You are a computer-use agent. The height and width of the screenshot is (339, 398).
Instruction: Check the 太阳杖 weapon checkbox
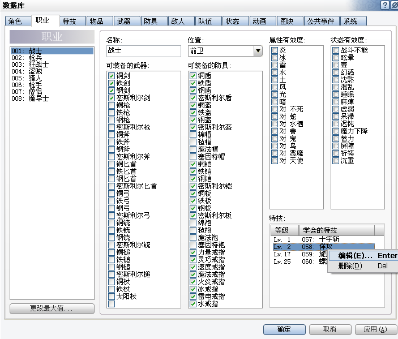pyautogui.click(x=112, y=297)
